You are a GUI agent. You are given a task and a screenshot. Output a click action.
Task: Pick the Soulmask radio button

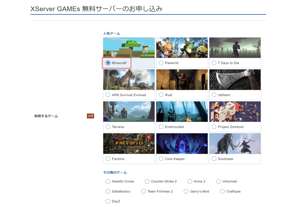tap(214, 159)
